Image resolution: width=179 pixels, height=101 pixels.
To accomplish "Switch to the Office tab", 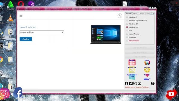I will click(135, 14).
